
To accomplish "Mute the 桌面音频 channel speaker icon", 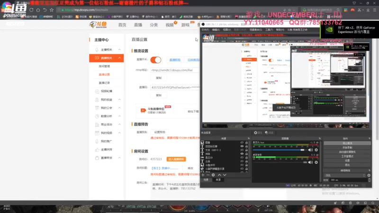I will pyautogui.click(x=310, y=162).
